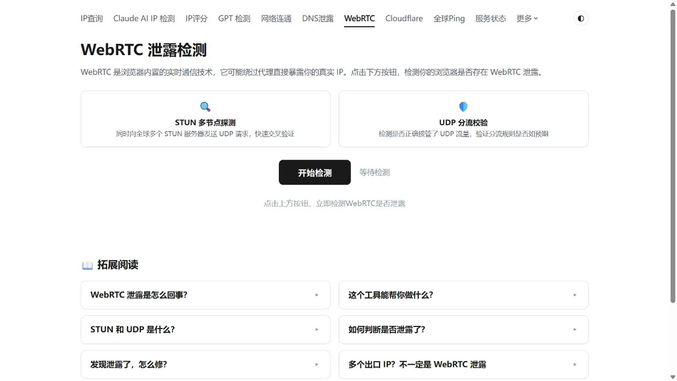This screenshot has width=677, height=381.
Task: Expand 发现泄露了，怎么修? section
Action: tap(206, 364)
